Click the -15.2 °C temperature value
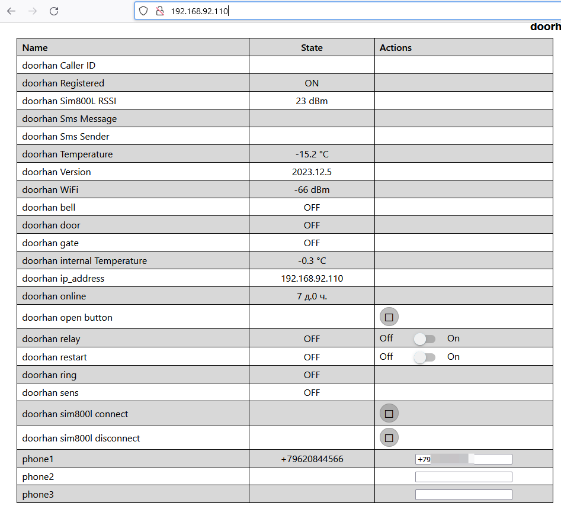Screen dimensions: 561x516 312,154
